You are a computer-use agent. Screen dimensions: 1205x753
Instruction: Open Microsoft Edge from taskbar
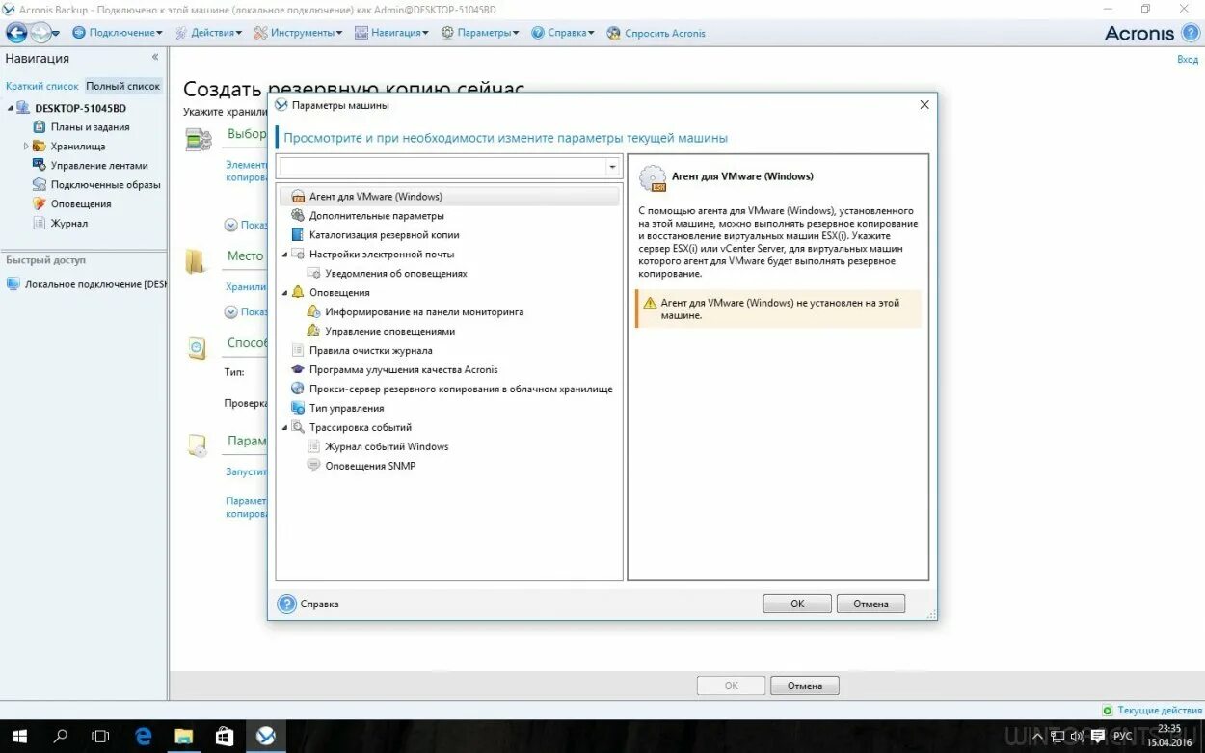[143, 737]
